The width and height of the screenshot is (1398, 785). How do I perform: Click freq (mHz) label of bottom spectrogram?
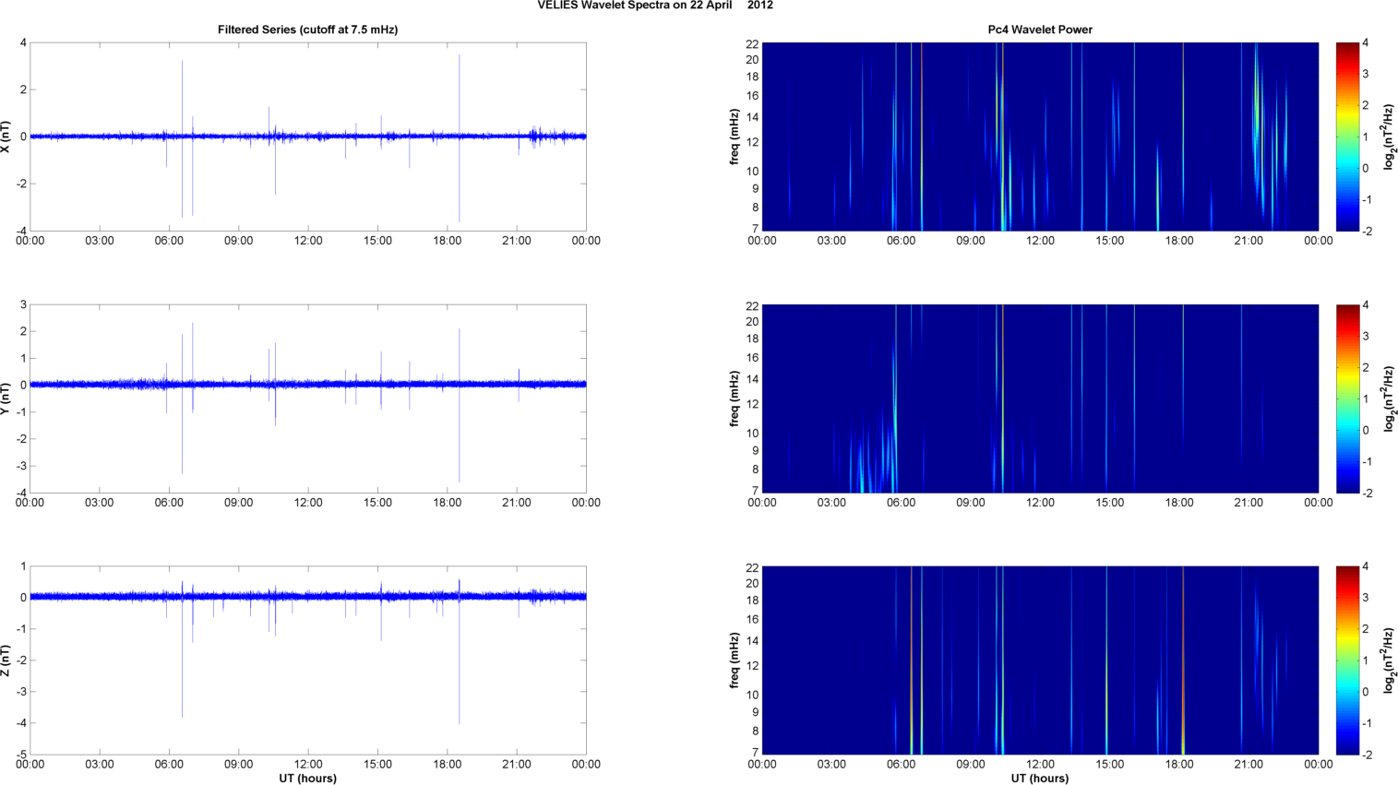(735, 660)
